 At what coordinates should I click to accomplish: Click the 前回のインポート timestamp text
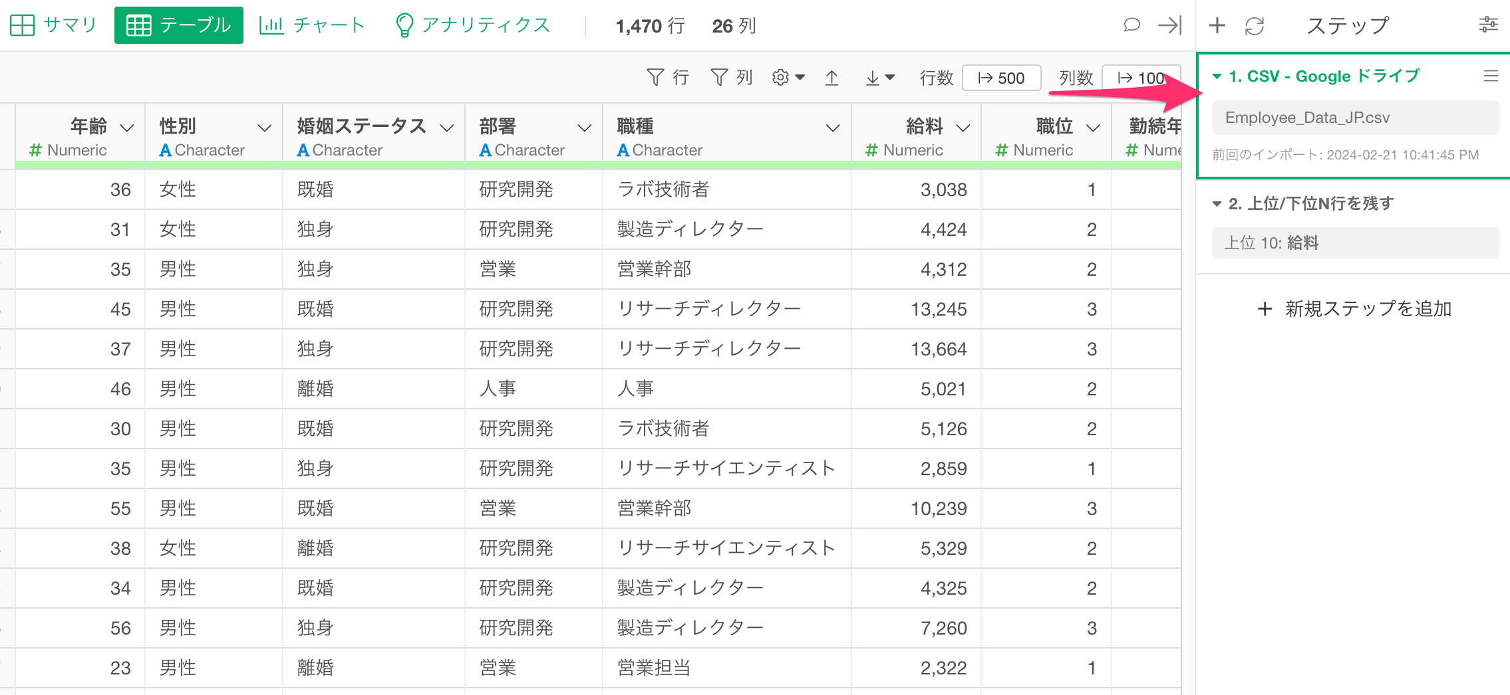1345,155
